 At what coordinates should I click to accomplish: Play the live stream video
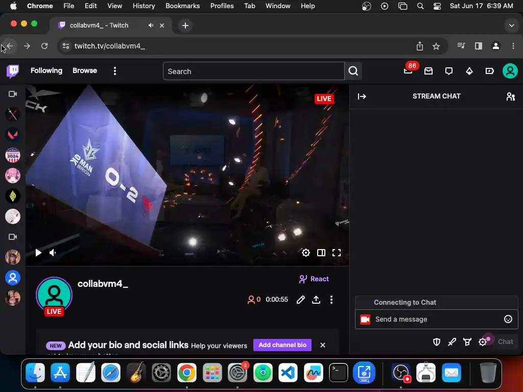pyautogui.click(x=38, y=253)
